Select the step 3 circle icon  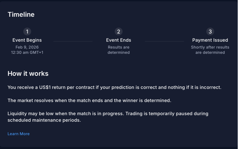point(210,32)
